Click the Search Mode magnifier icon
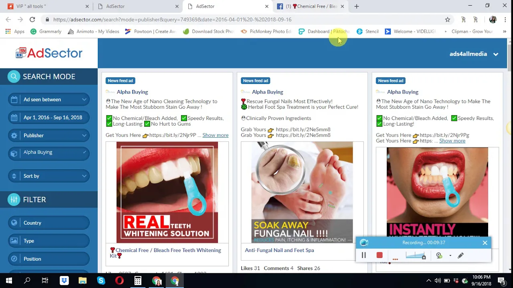The height and width of the screenshot is (288, 513). [x=14, y=76]
